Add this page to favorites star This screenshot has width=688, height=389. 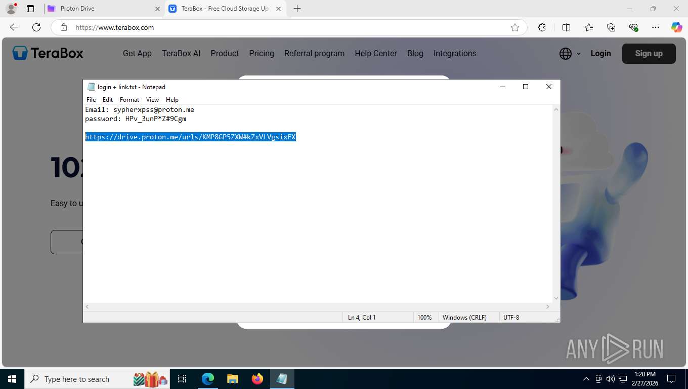pyautogui.click(x=515, y=27)
